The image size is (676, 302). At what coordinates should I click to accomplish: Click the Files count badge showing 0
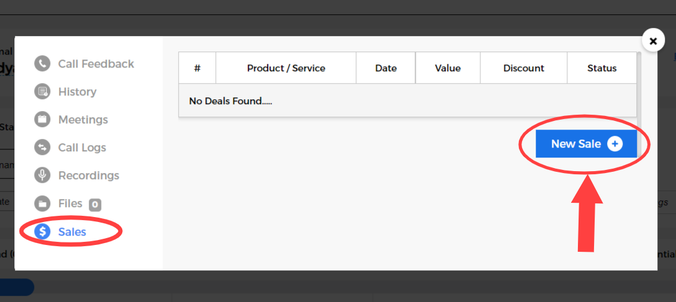point(94,204)
